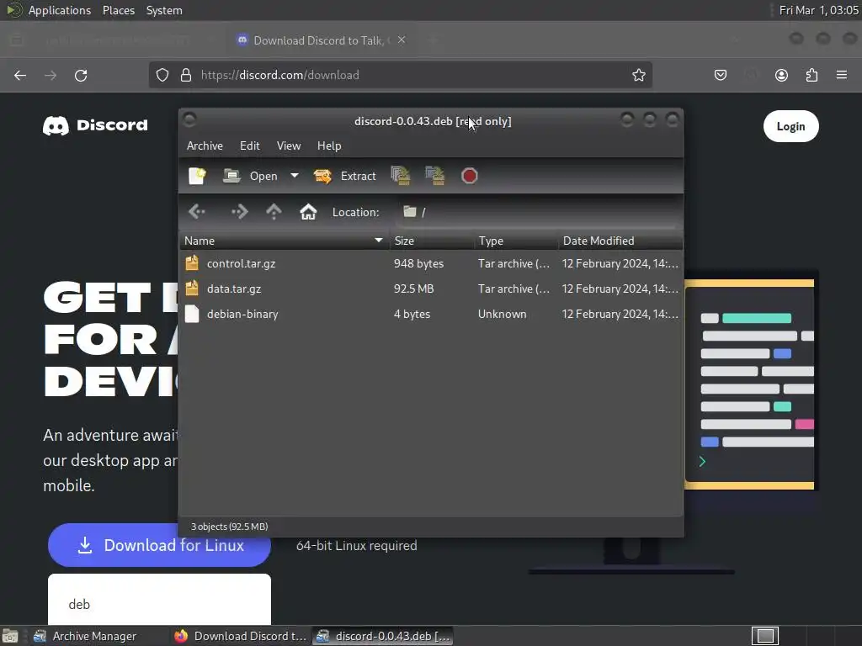862x646 pixels.
Task: Click the Download for Linux button
Action: pos(159,545)
